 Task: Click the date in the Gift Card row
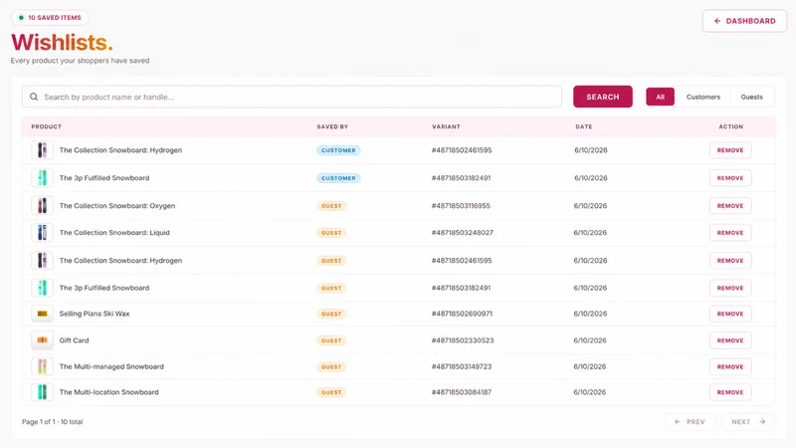click(590, 340)
